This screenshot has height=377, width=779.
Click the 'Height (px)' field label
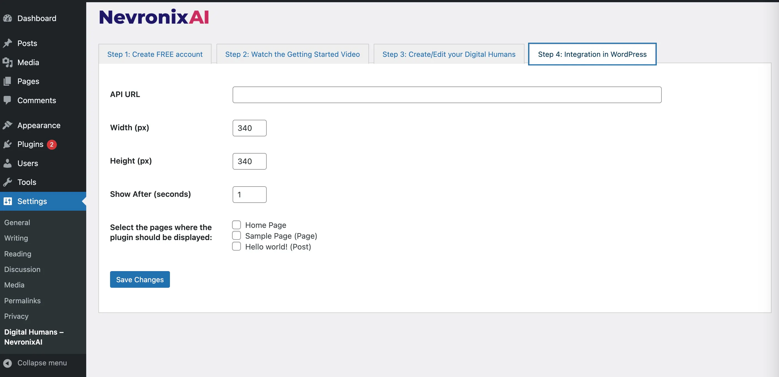(x=131, y=161)
